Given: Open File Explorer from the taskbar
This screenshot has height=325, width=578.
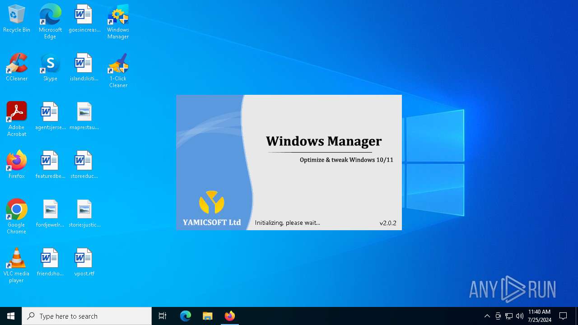Looking at the screenshot, I should pos(208,316).
